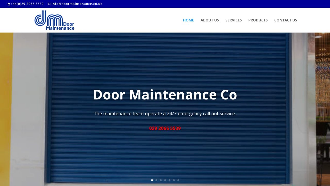
Task: Select the fifth slider dot
Action: point(169,180)
